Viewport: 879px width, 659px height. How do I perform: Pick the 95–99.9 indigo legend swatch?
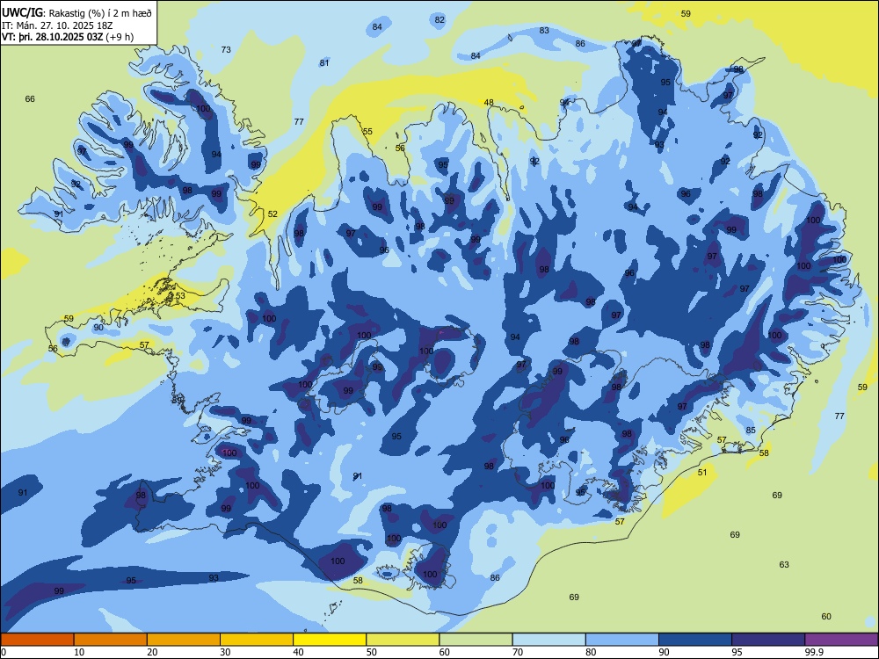[x=768, y=640]
